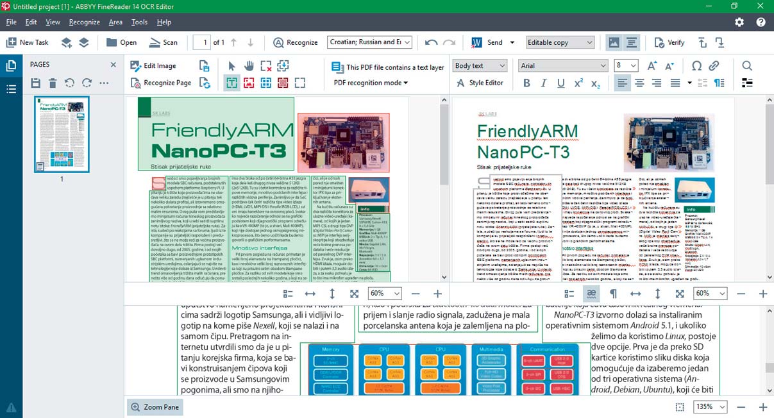The height and width of the screenshot is (418, 774).
Task: Select the hand pan tool
Action: 249,65
